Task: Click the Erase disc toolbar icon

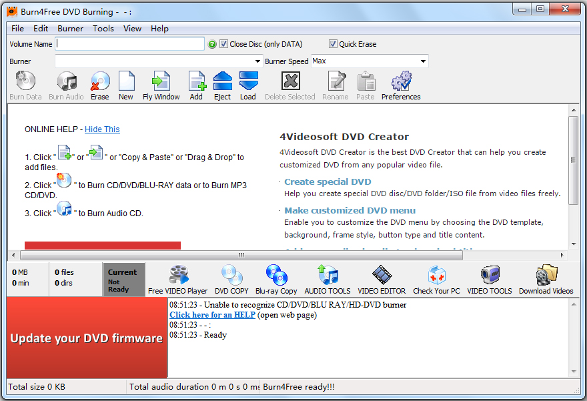Action: coord(99,86)
